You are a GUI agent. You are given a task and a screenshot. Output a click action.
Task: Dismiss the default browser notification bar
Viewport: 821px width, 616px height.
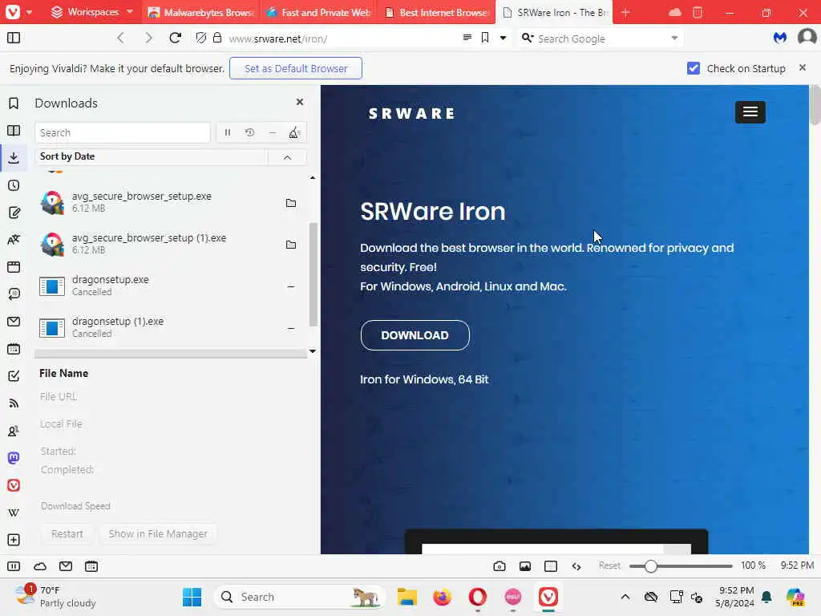click(802, 67)
